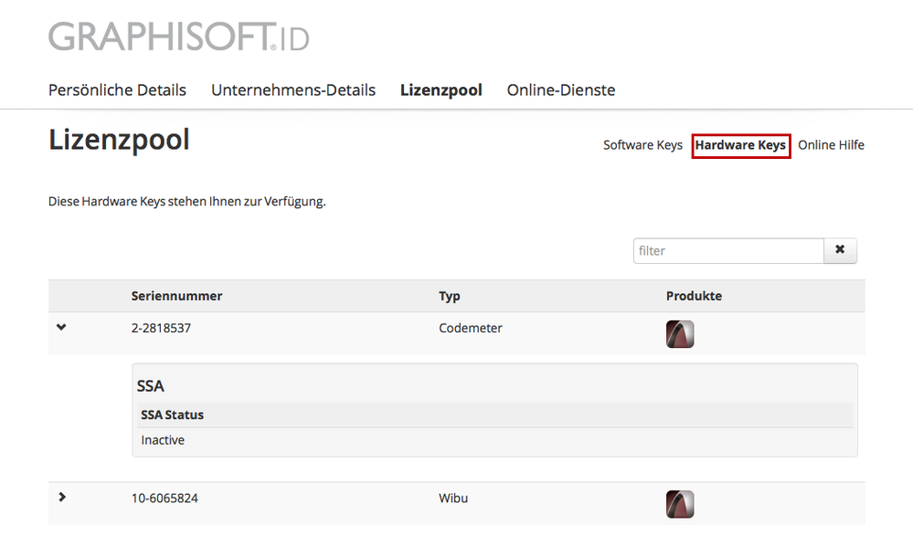Select 'Diese Hardware Keys stehen Ihnen zur Verfügung.' text
Viewport: 913px width, 546px height.
[x=187, y=202]
